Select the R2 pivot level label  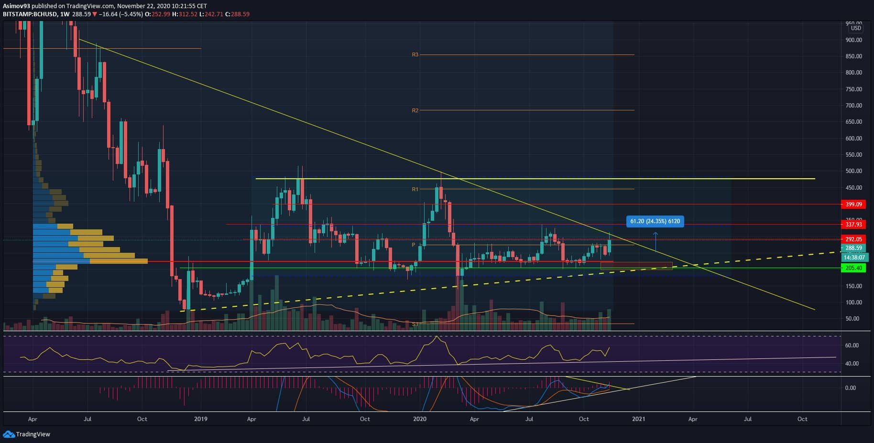click(415, 110)
